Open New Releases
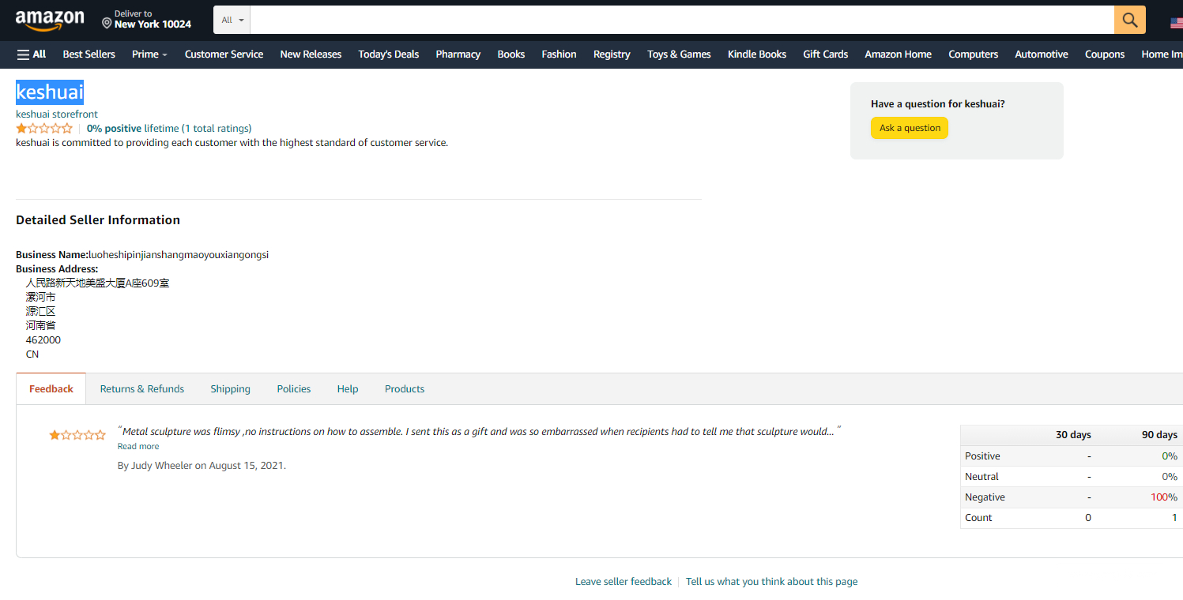The width and height of the screenshot is (1183, 600). click(x=311, y=54)
